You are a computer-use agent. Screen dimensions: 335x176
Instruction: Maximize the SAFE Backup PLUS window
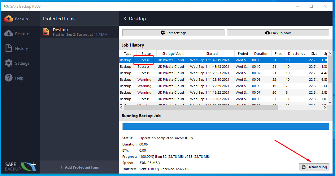[x=311, y=6]
